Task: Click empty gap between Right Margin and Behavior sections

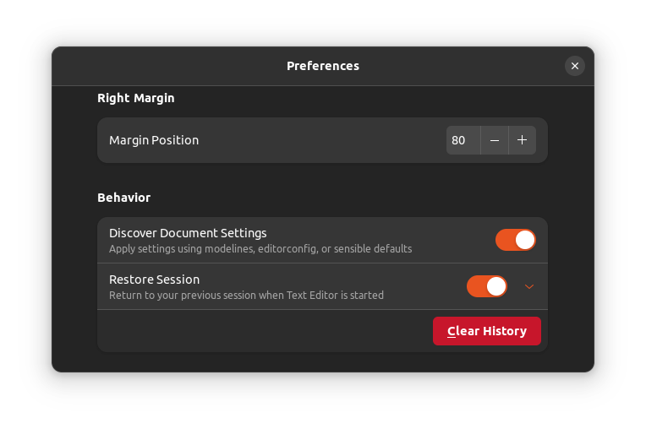Action: click(x=321, y=177)
